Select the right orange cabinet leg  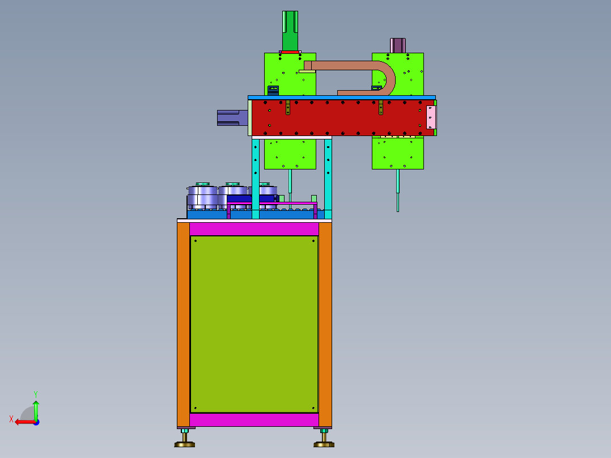coord(325,324)
